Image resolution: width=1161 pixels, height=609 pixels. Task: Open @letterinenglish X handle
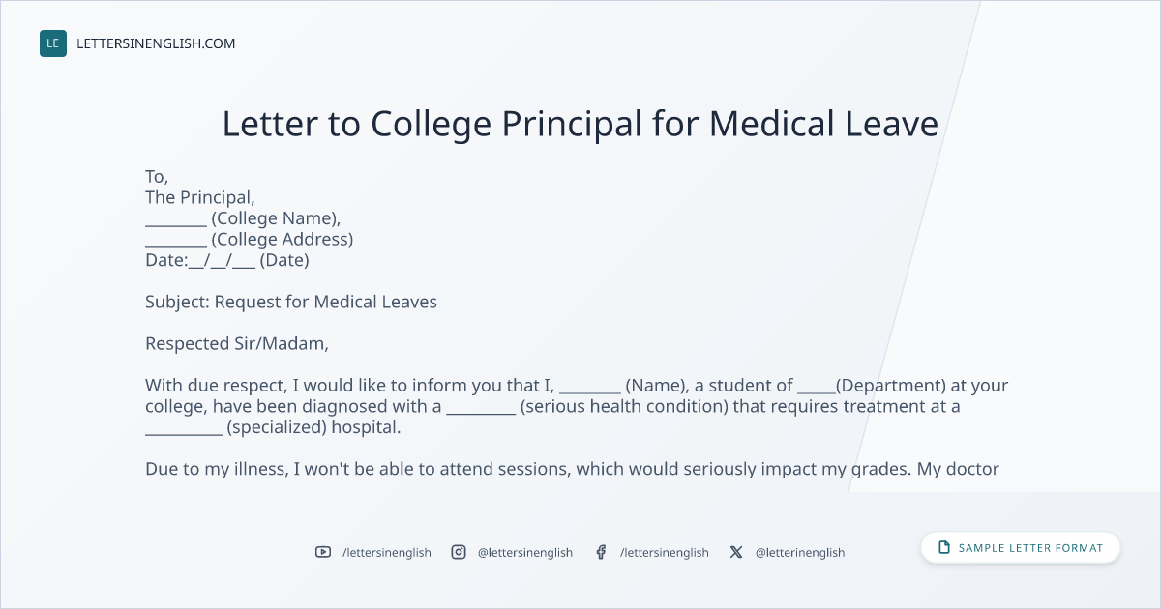[x=800, y=553]
